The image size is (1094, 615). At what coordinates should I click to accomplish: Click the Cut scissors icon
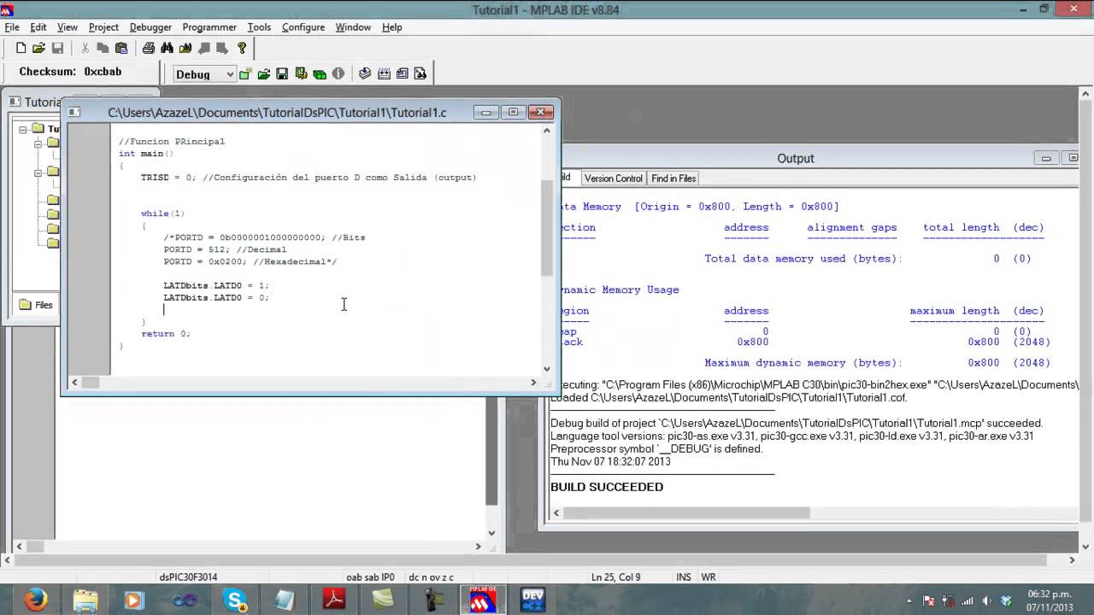click(85, 49)
